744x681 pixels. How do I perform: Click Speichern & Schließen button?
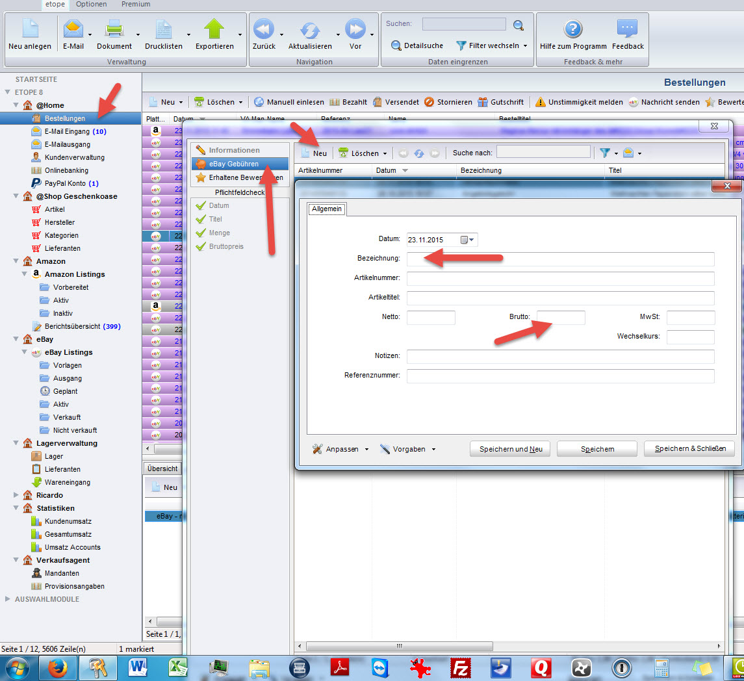coord(689,448)
